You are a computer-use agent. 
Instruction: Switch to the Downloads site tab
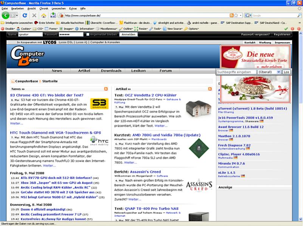pyautogui.click(x=111, y=71)
